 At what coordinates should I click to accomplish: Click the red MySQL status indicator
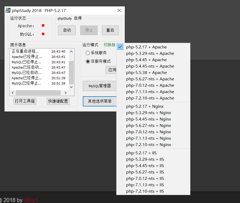43,34
